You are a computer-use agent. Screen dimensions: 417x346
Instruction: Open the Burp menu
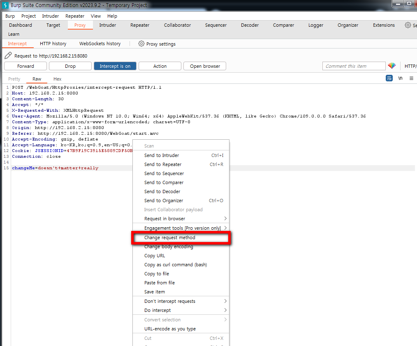coord(10,16)
